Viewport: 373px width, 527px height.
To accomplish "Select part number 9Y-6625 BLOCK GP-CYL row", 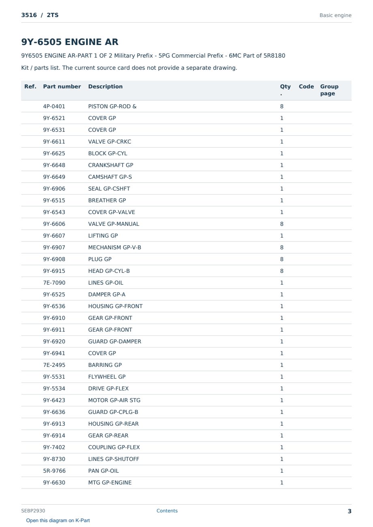I will click(186, 154).
